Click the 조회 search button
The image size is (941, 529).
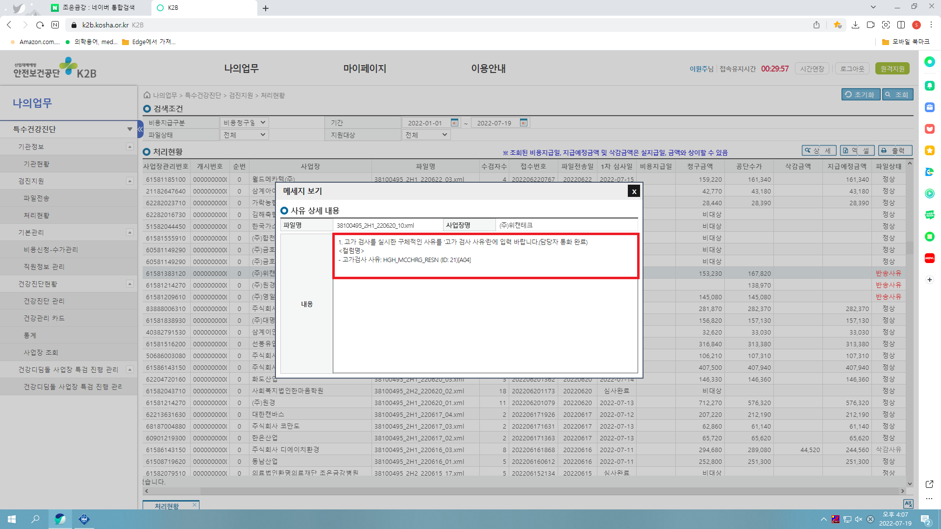pos(897,95)
